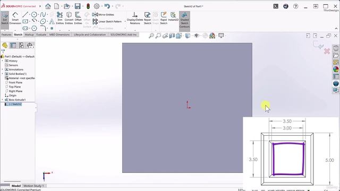
Task: Click Convert Entities tool
Action: [69, 19]
